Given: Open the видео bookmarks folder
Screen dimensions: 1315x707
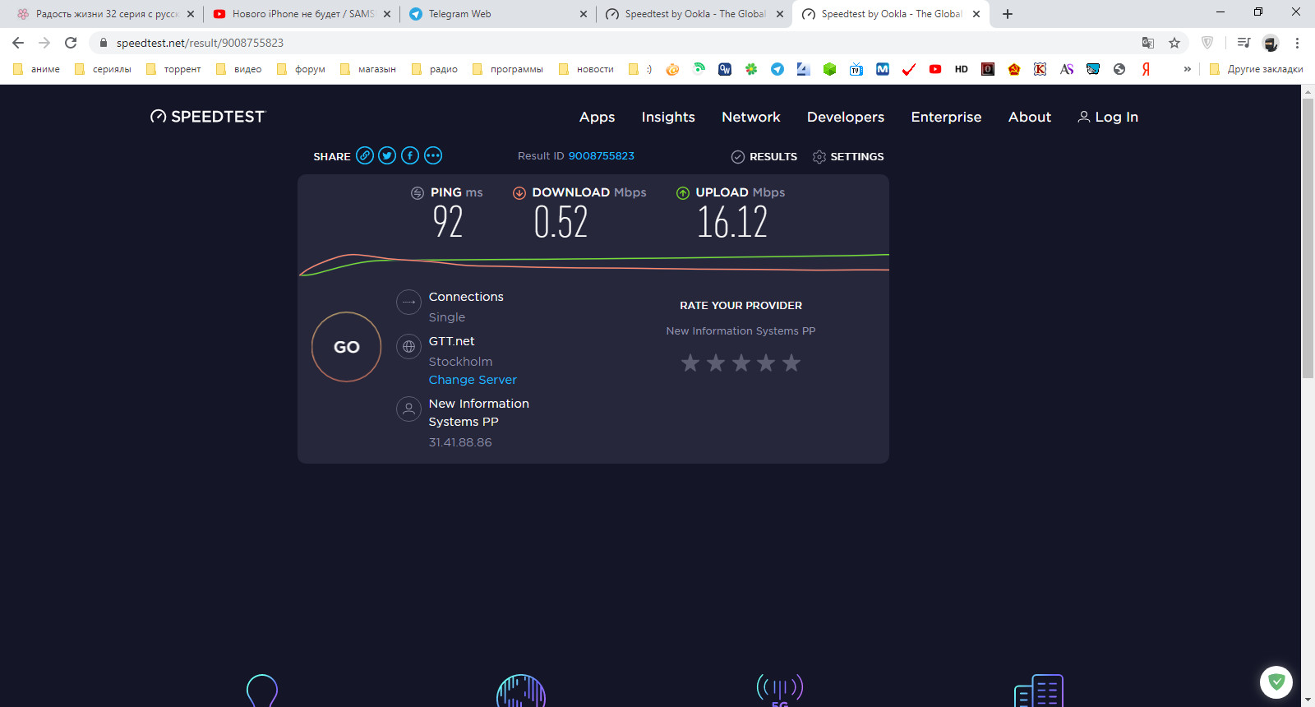Looking at the screenshot, I should pyautogui.click(x=238, y=69).
